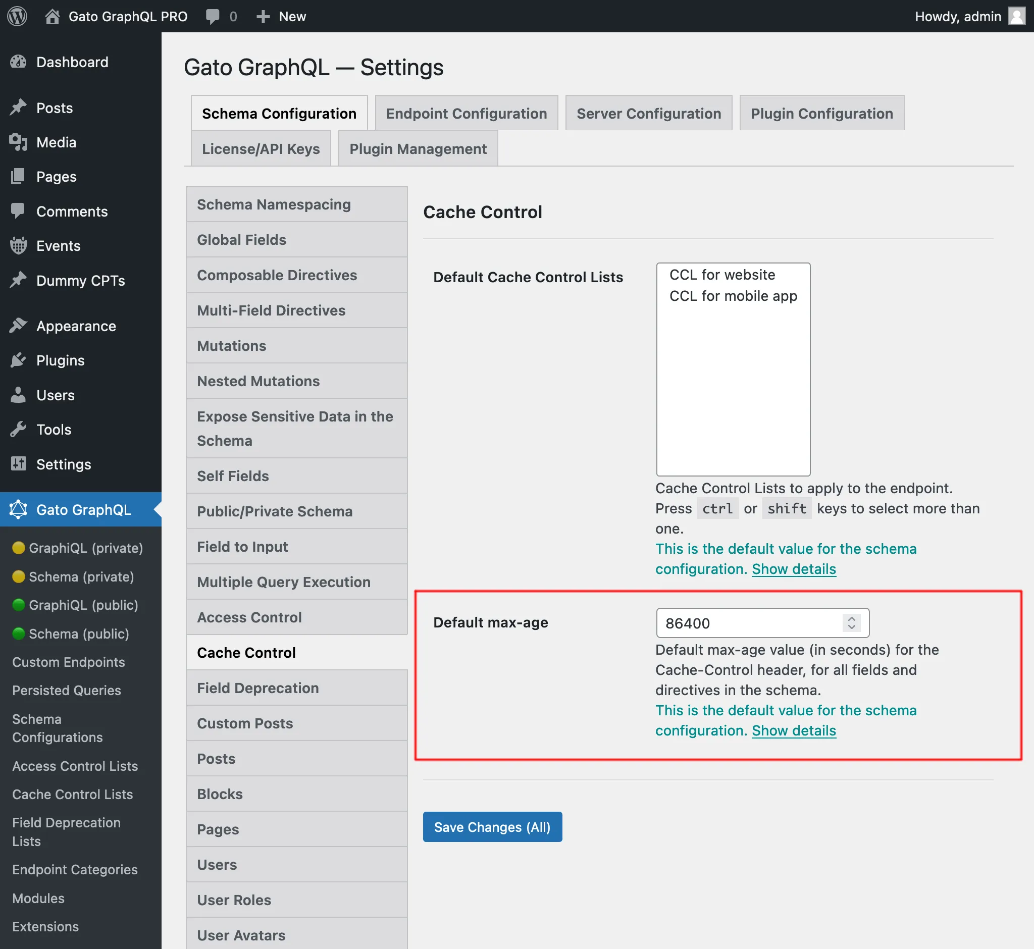Screen dimensions: 1034x949
Task: Open Endpoint Categories submenu item
Action: tap(75, 869)
